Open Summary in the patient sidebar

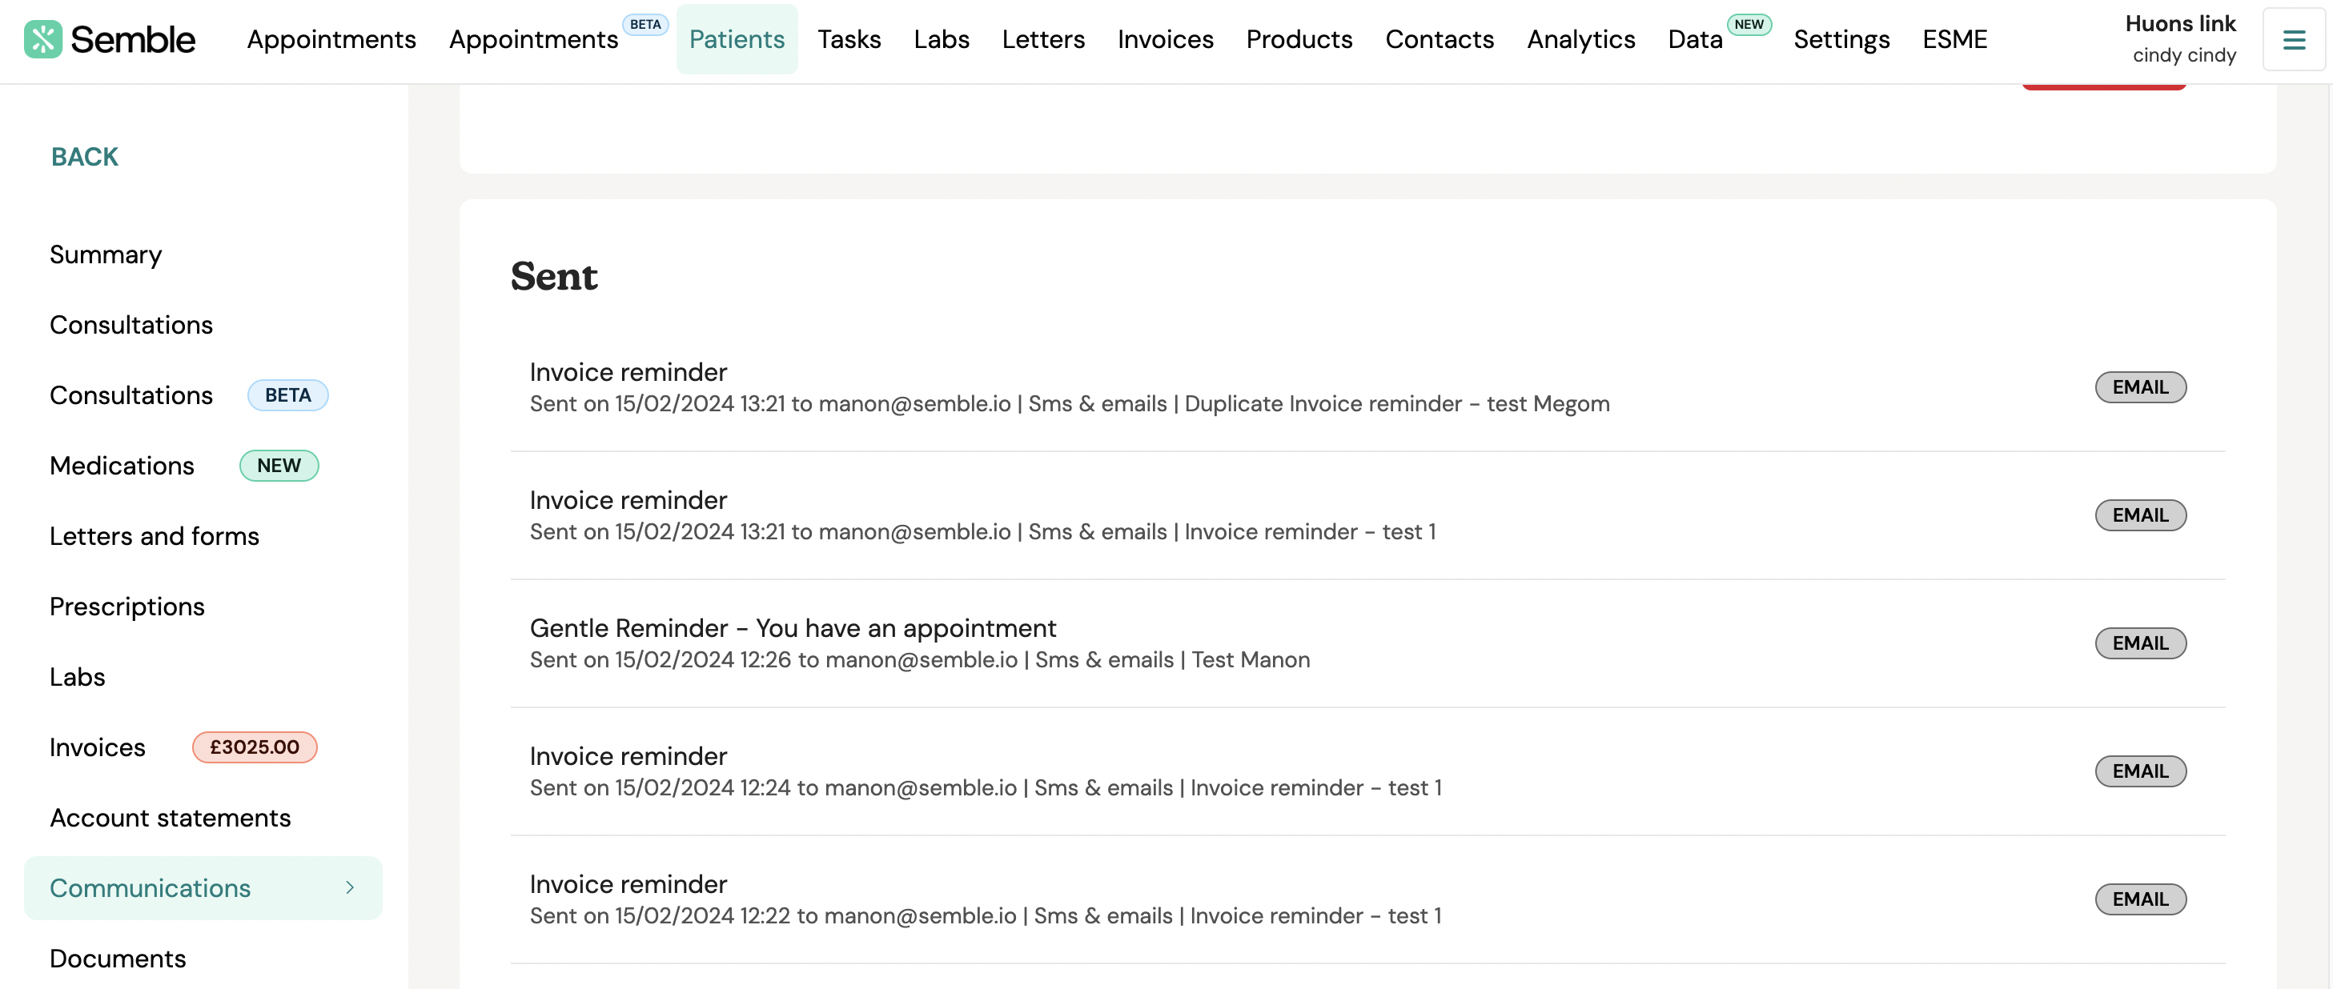[106, 254]
